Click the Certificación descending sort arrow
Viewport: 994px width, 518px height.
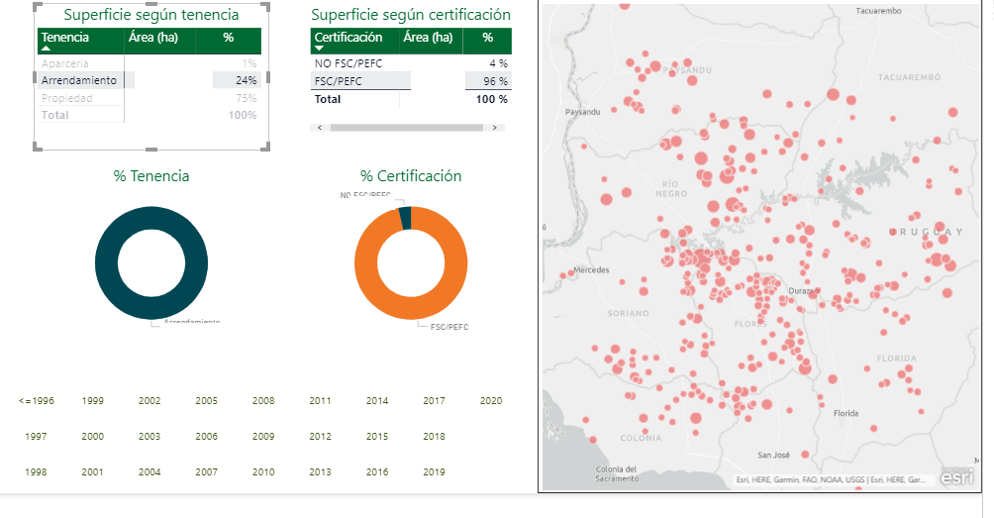319,49
